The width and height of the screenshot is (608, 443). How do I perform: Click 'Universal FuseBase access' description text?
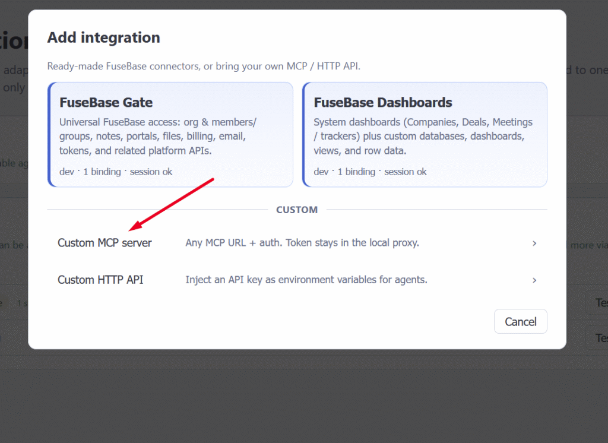(x=158, y=136)
